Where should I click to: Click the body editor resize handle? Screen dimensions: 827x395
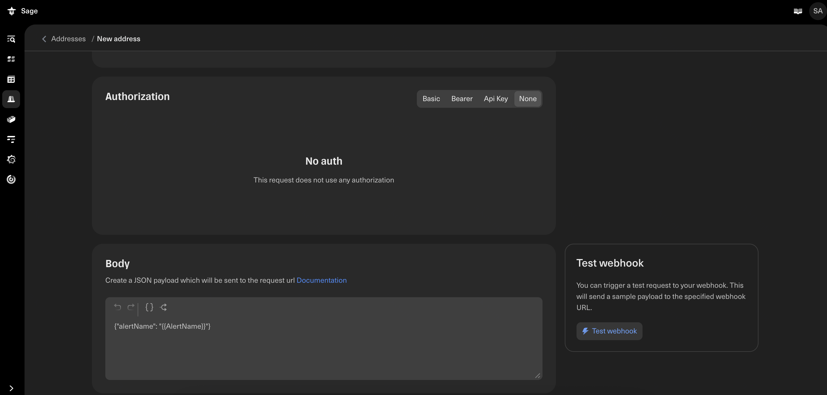[537, 376]
